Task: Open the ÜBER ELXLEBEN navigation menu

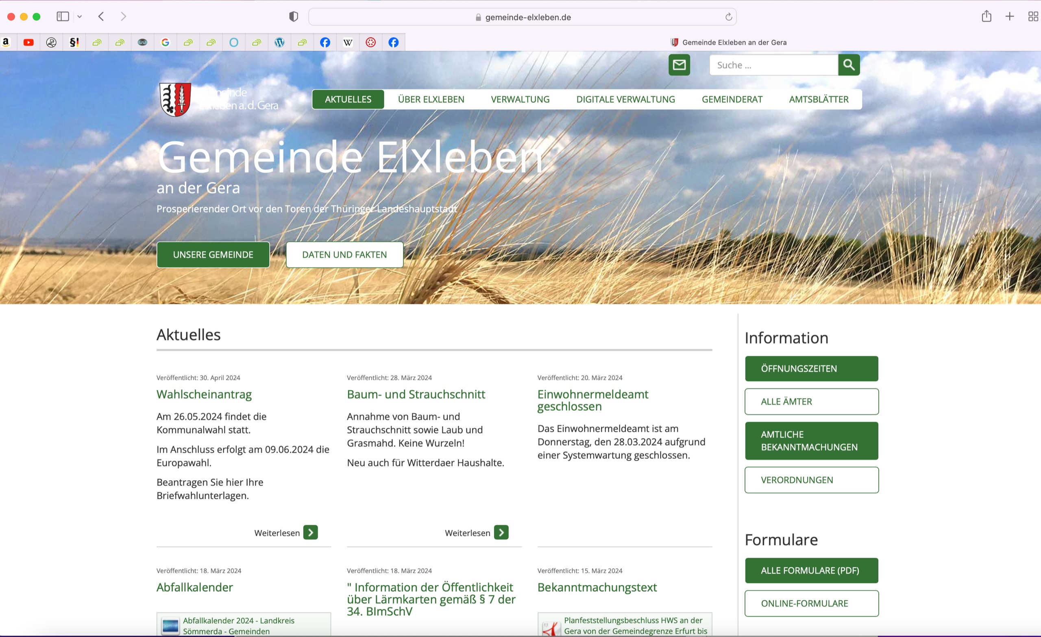Action: coord(431,99)
